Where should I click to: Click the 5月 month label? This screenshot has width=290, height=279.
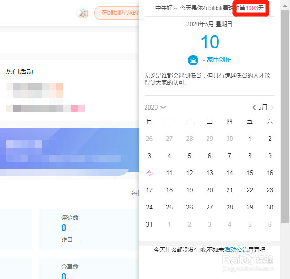[x=263, y=107]
